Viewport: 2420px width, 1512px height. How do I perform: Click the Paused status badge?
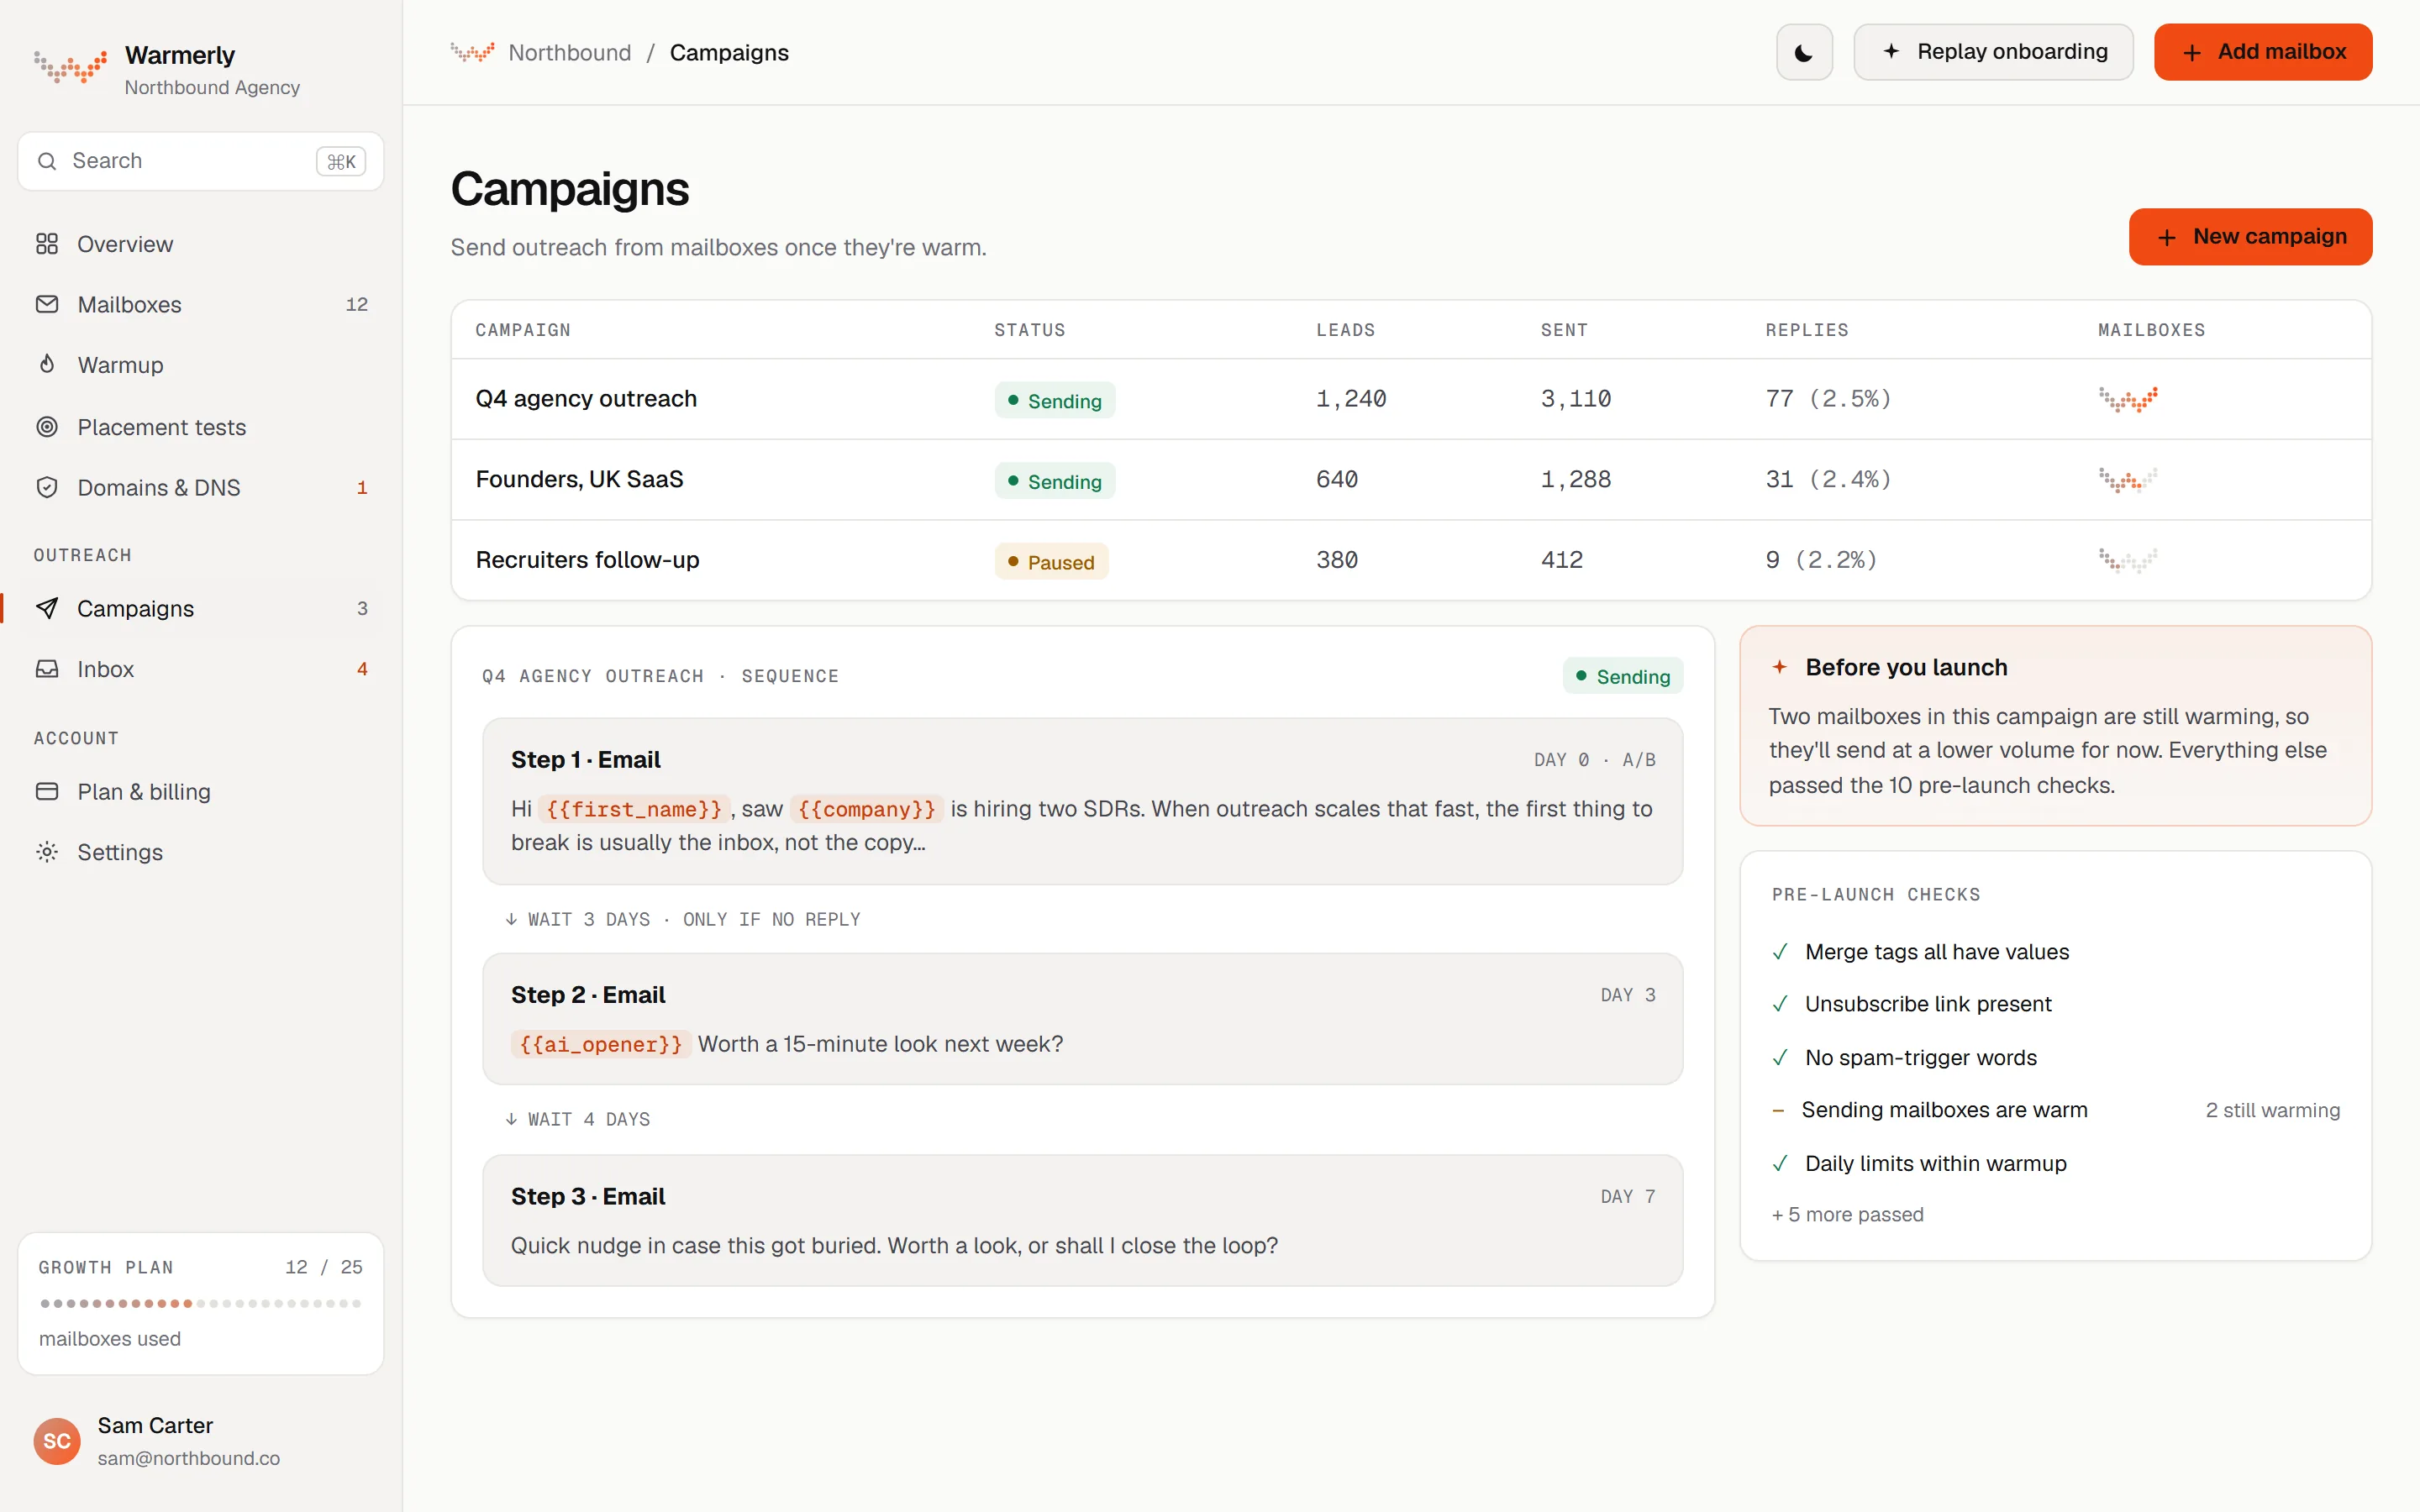1051,562
